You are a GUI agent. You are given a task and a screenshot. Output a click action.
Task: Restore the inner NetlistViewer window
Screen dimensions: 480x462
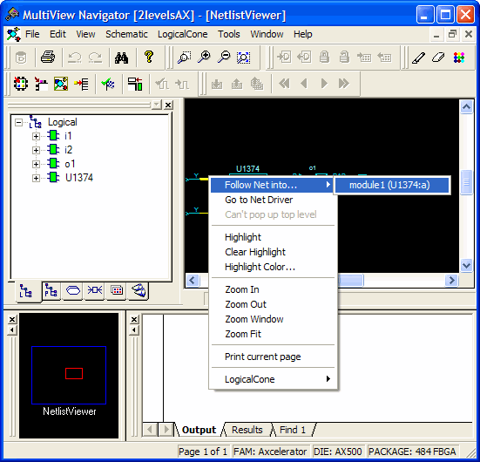[452, 34]
